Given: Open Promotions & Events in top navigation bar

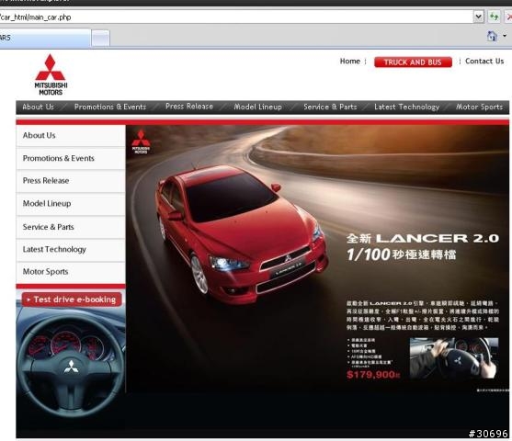Looking at the screenshot, I should tap(110, 107).
